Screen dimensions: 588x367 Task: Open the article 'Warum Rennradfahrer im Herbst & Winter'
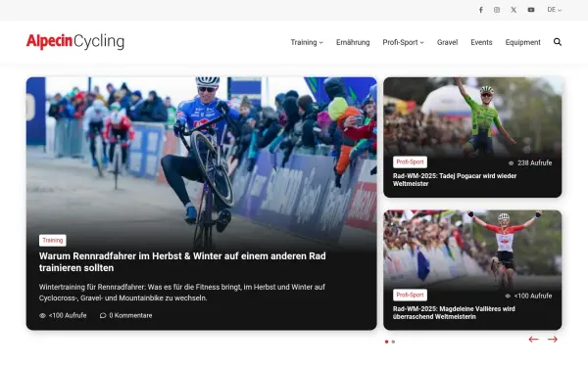click(182, 261)
